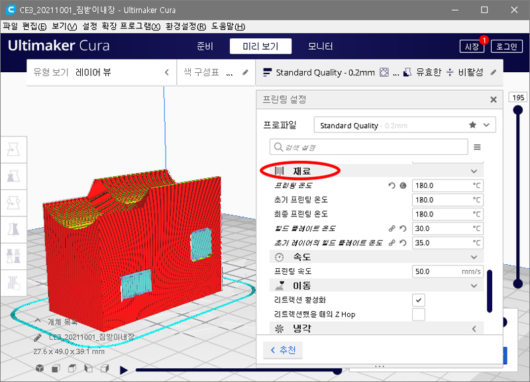Screen dimensions: 530x382
Task: Open the 프로파일 Standard Quality dropdown
Action: (x=405, y=125)
